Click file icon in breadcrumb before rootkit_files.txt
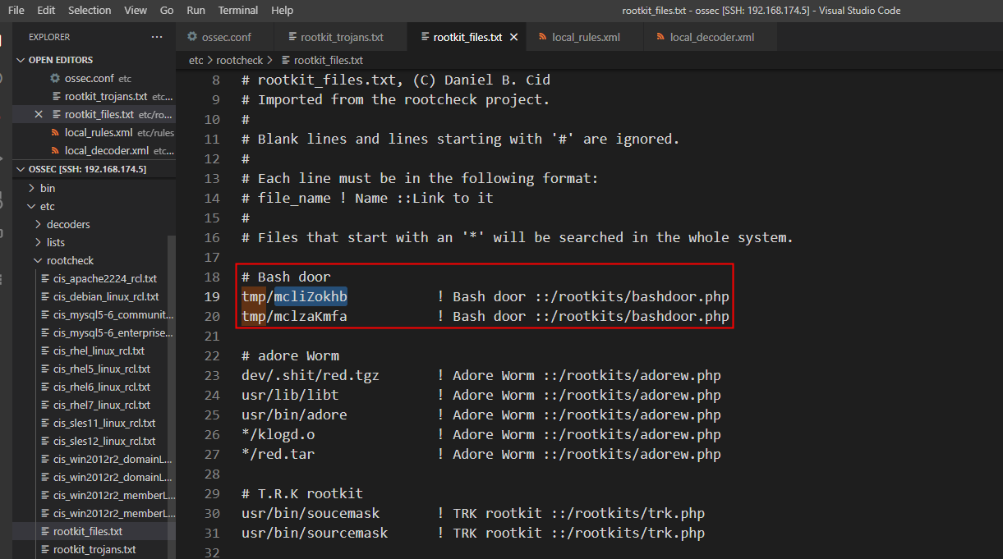The height and width of the screenshot is (559, 1003). tap(286, 61)
